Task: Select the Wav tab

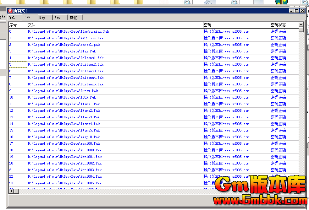Action: click(x=57, y=18)
